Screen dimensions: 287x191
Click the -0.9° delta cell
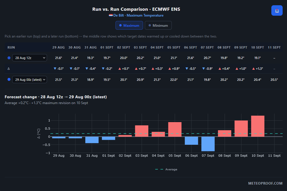(x=207, y=69)
